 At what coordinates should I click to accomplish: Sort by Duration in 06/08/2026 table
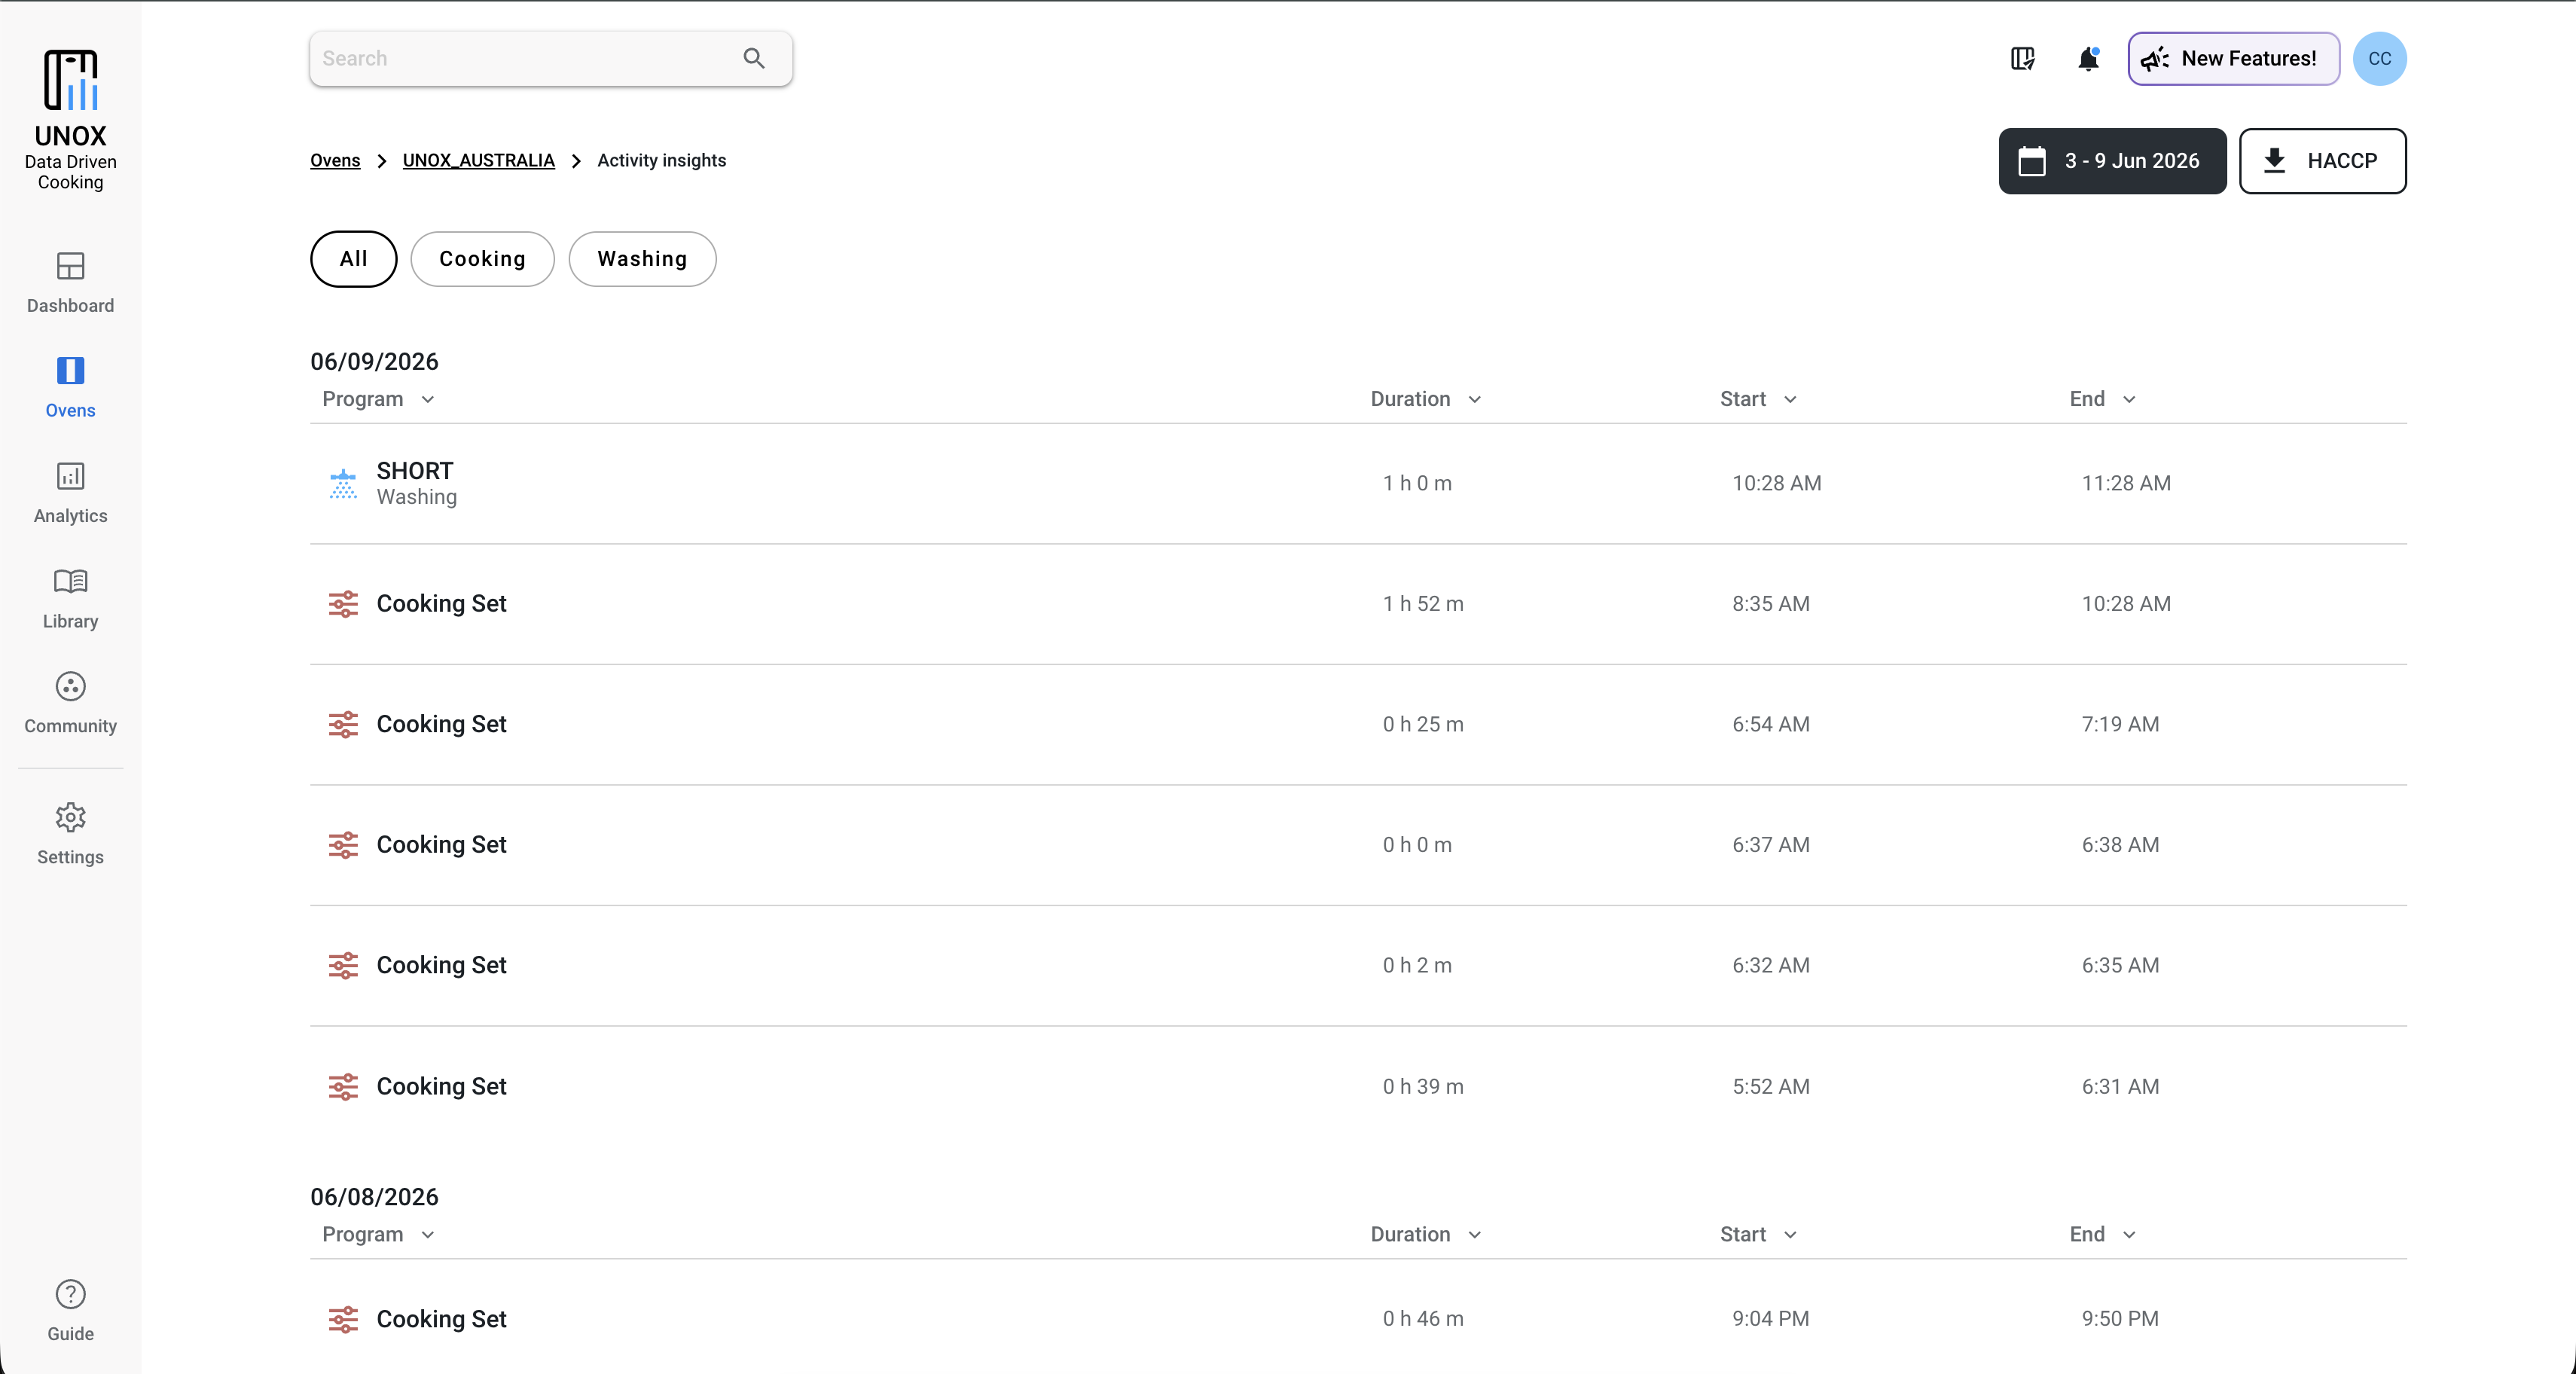pos(1425,1234)
